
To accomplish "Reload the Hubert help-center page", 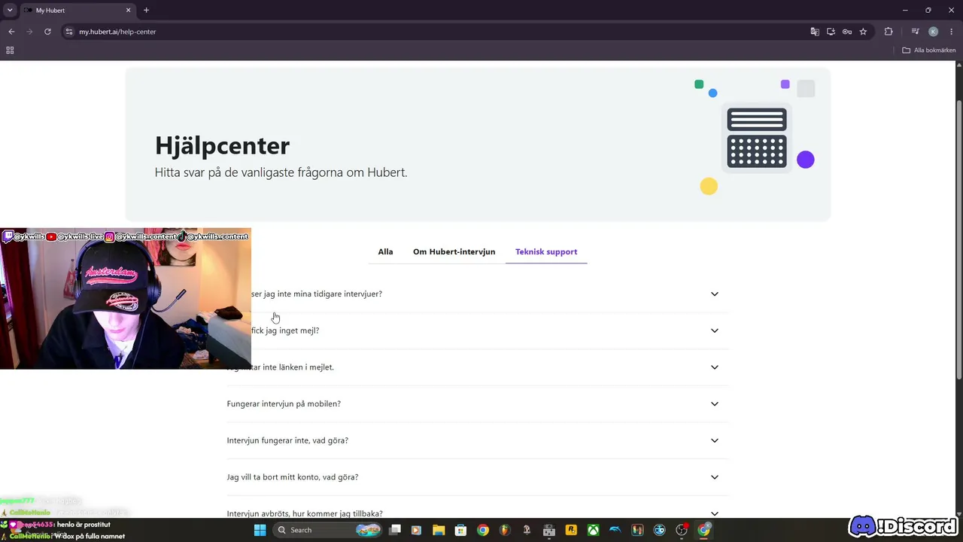I will click(x=47, y=32).
